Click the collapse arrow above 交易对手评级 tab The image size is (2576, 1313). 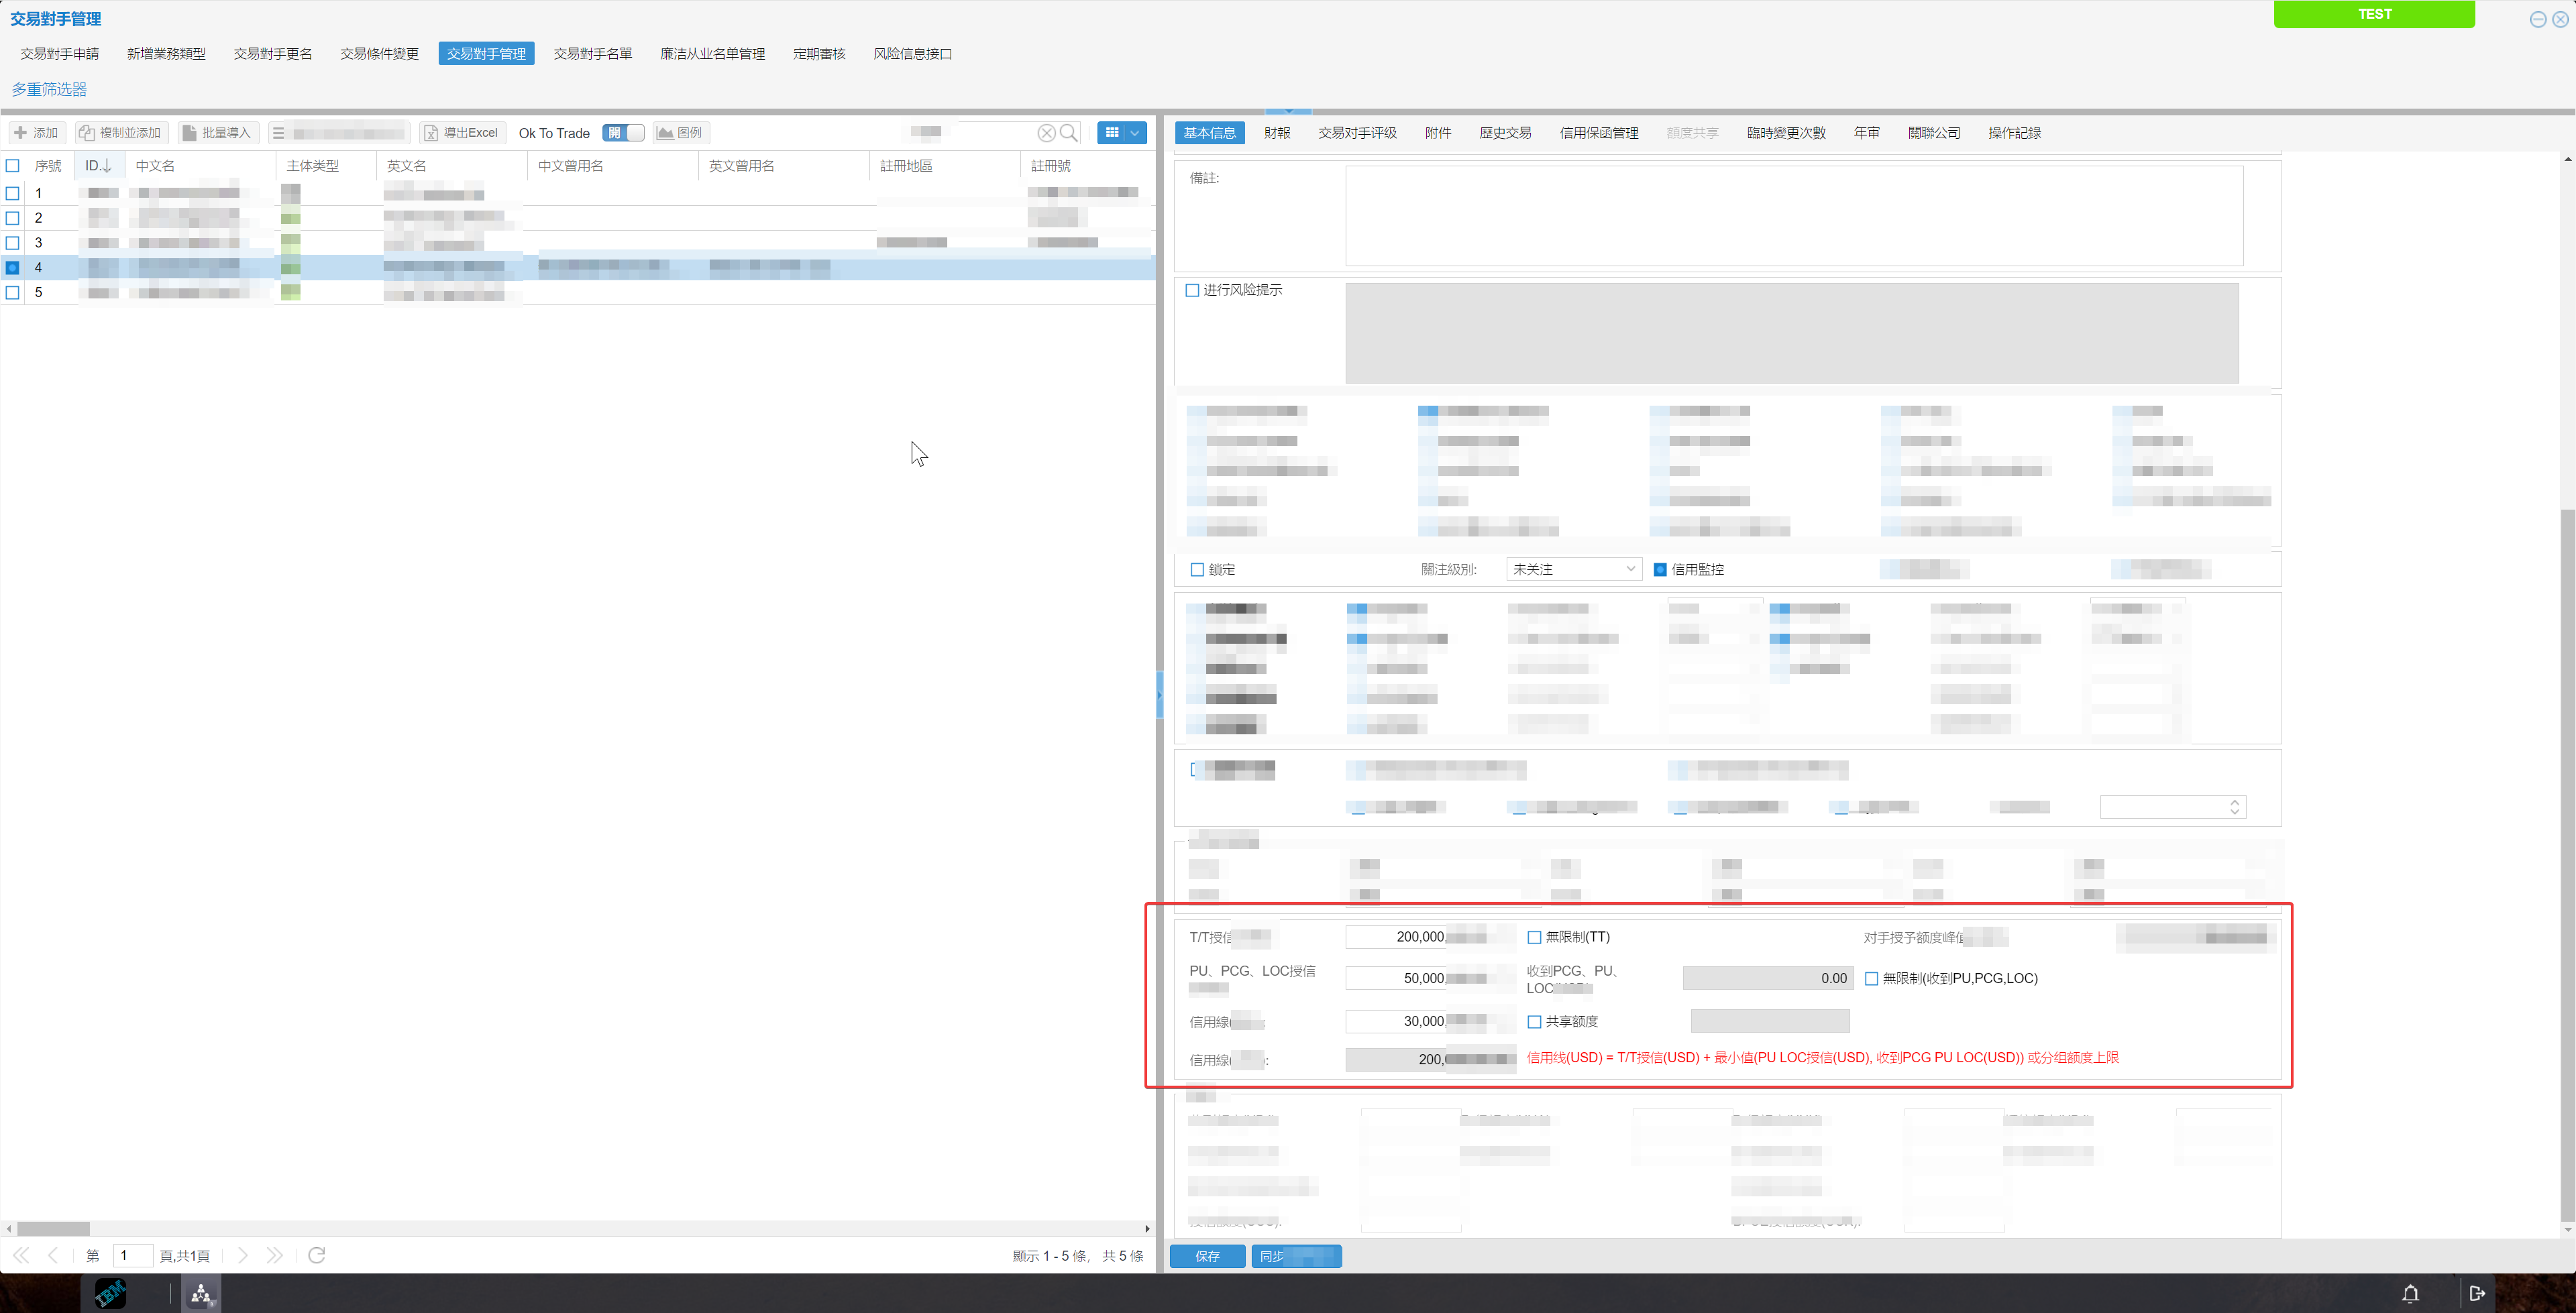point(1288,112)
